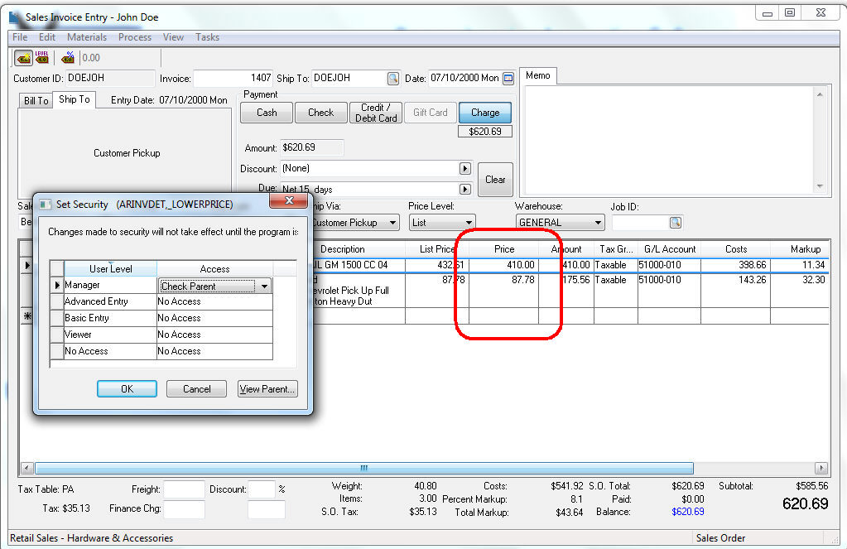Switch to the Bill To tab

(x=36, y=101)
